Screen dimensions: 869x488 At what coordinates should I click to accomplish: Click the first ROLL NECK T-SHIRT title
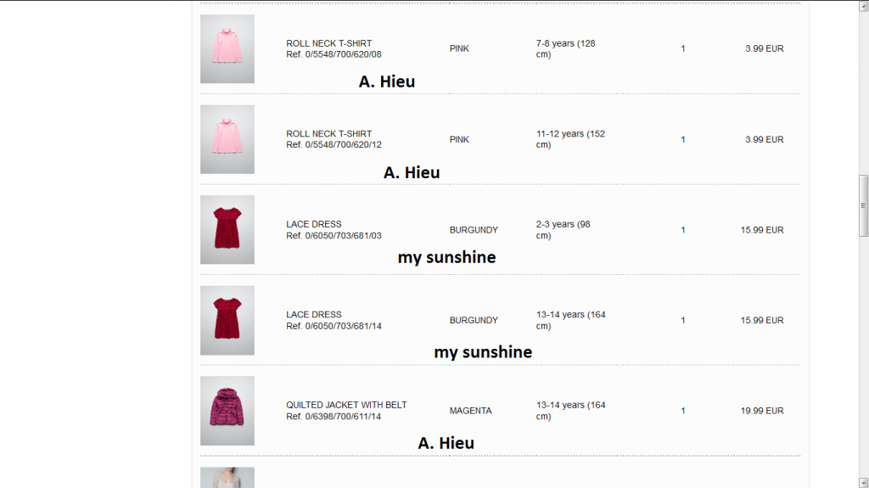pos(329,43)
